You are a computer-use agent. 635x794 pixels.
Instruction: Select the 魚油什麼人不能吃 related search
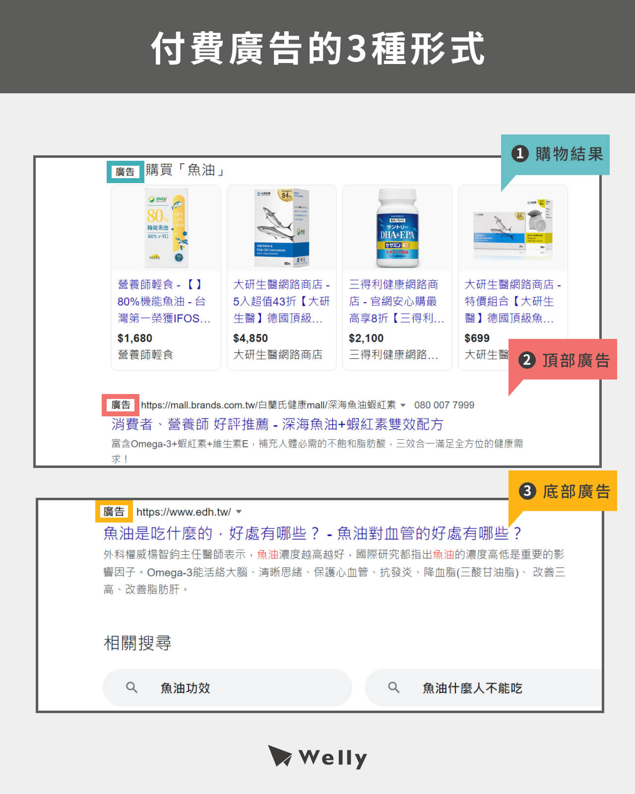coord(483,688)
